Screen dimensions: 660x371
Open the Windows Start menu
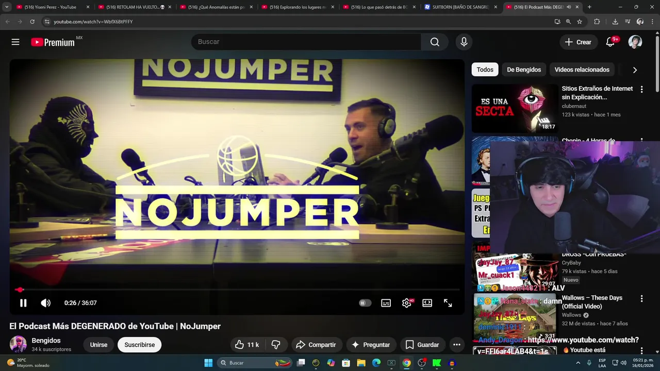tap(208, 363)
